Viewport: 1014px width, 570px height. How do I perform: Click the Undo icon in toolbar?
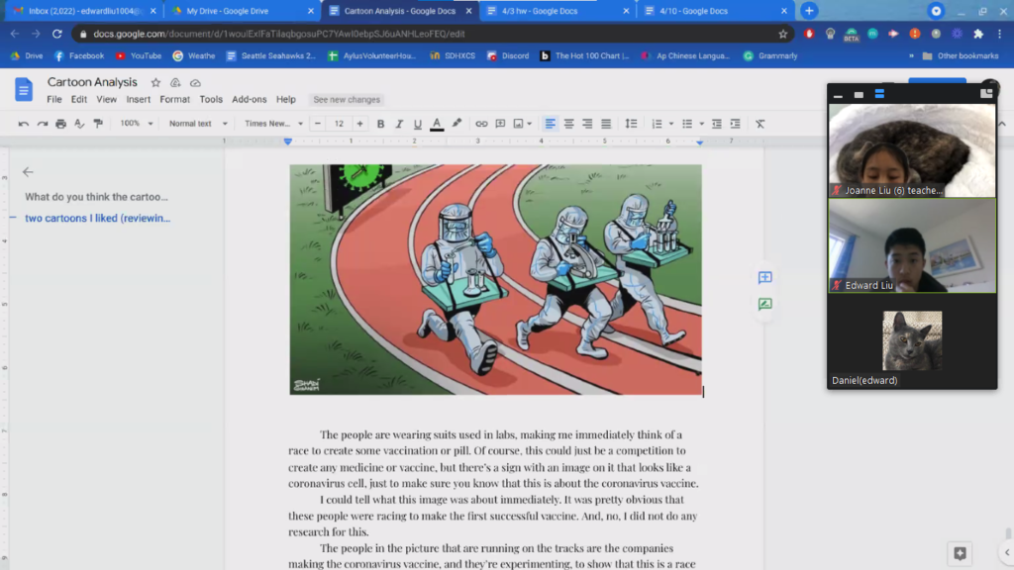tap(24, 124)
